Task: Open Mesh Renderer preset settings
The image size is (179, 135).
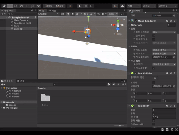Action: [171, 21]
